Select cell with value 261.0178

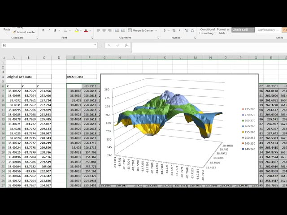271,91
